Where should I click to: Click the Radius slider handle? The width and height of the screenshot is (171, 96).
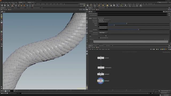(x=114, y=25)
